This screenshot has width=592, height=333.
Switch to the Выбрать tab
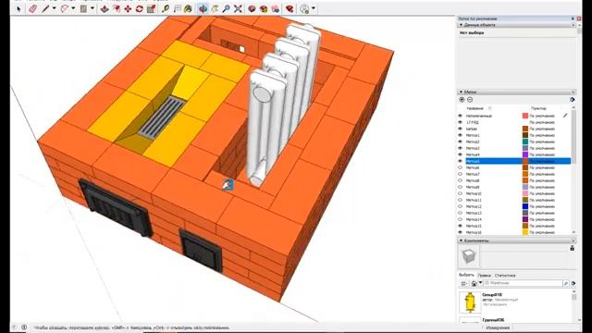click(466, 275)
